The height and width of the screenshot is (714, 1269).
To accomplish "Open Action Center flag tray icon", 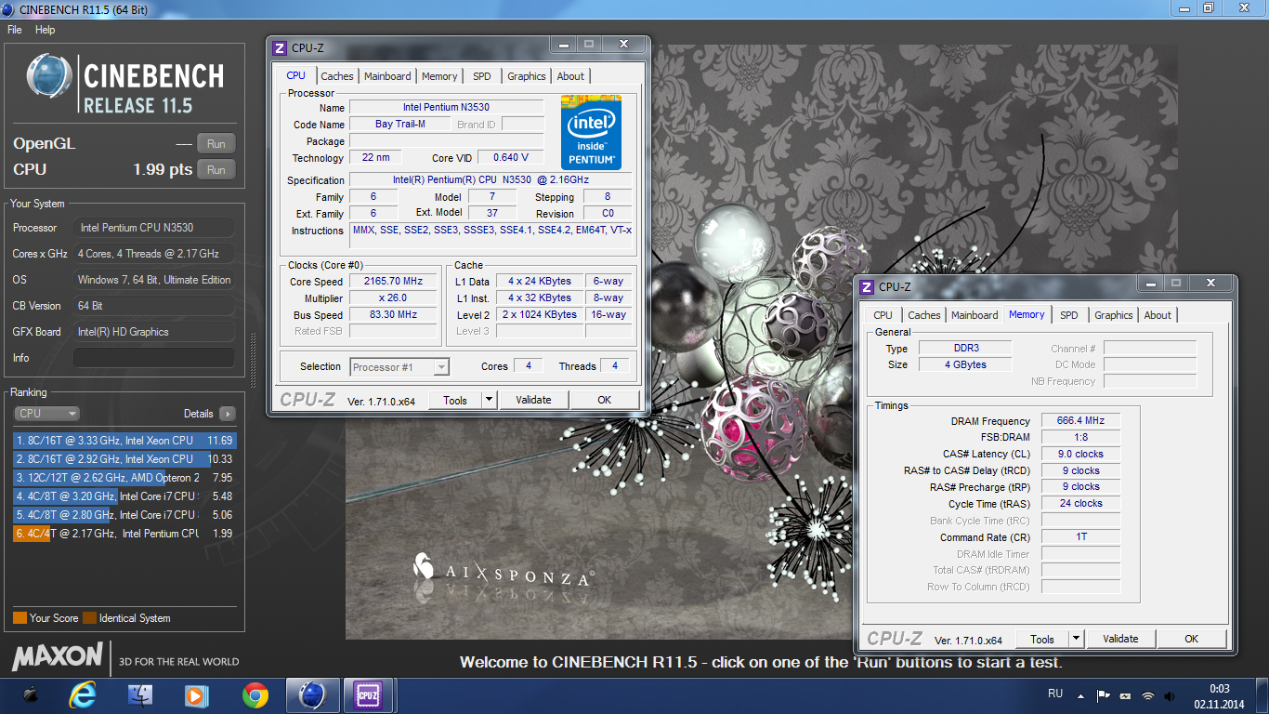I will [x=1104, y=695].
